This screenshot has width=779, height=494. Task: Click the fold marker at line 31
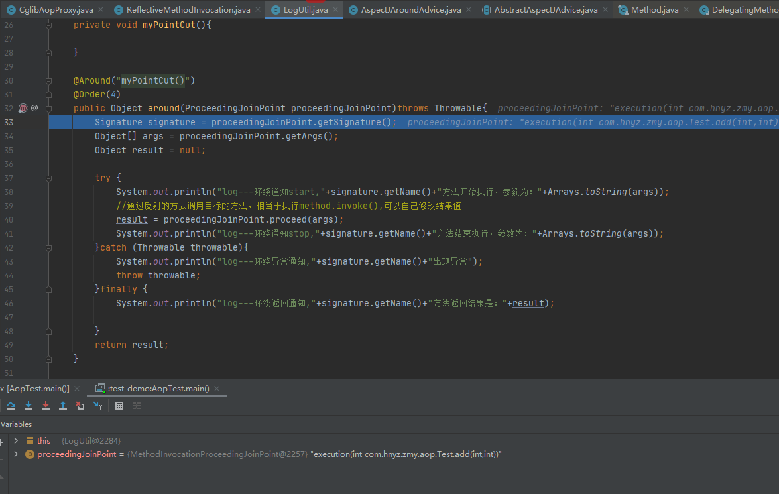[48, 94]
